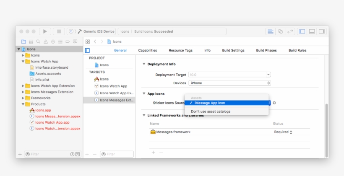
Task: Open the Generic iOS Device scheme selector
Action: tap(91, 31)
